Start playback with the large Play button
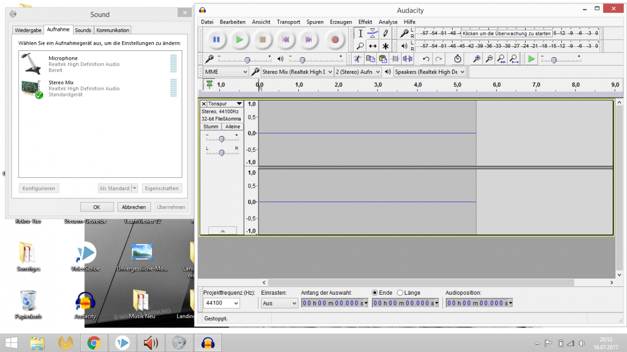This screenshot has height=352, width=627. click(x=240, y=40)
